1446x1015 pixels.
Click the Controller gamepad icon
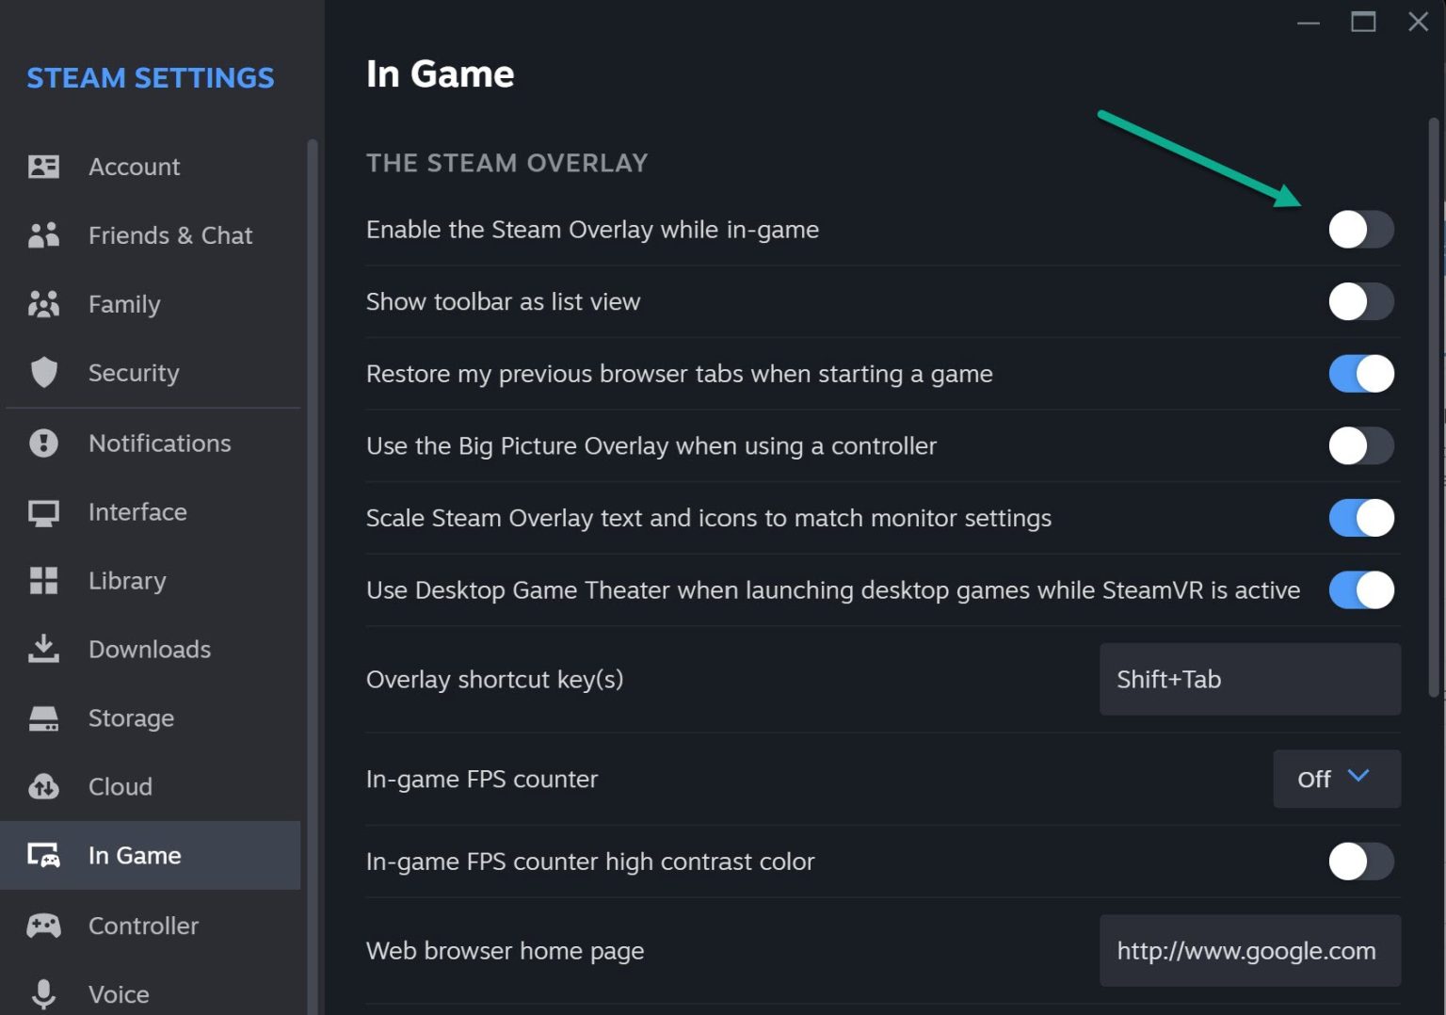(x=42, y=926)
